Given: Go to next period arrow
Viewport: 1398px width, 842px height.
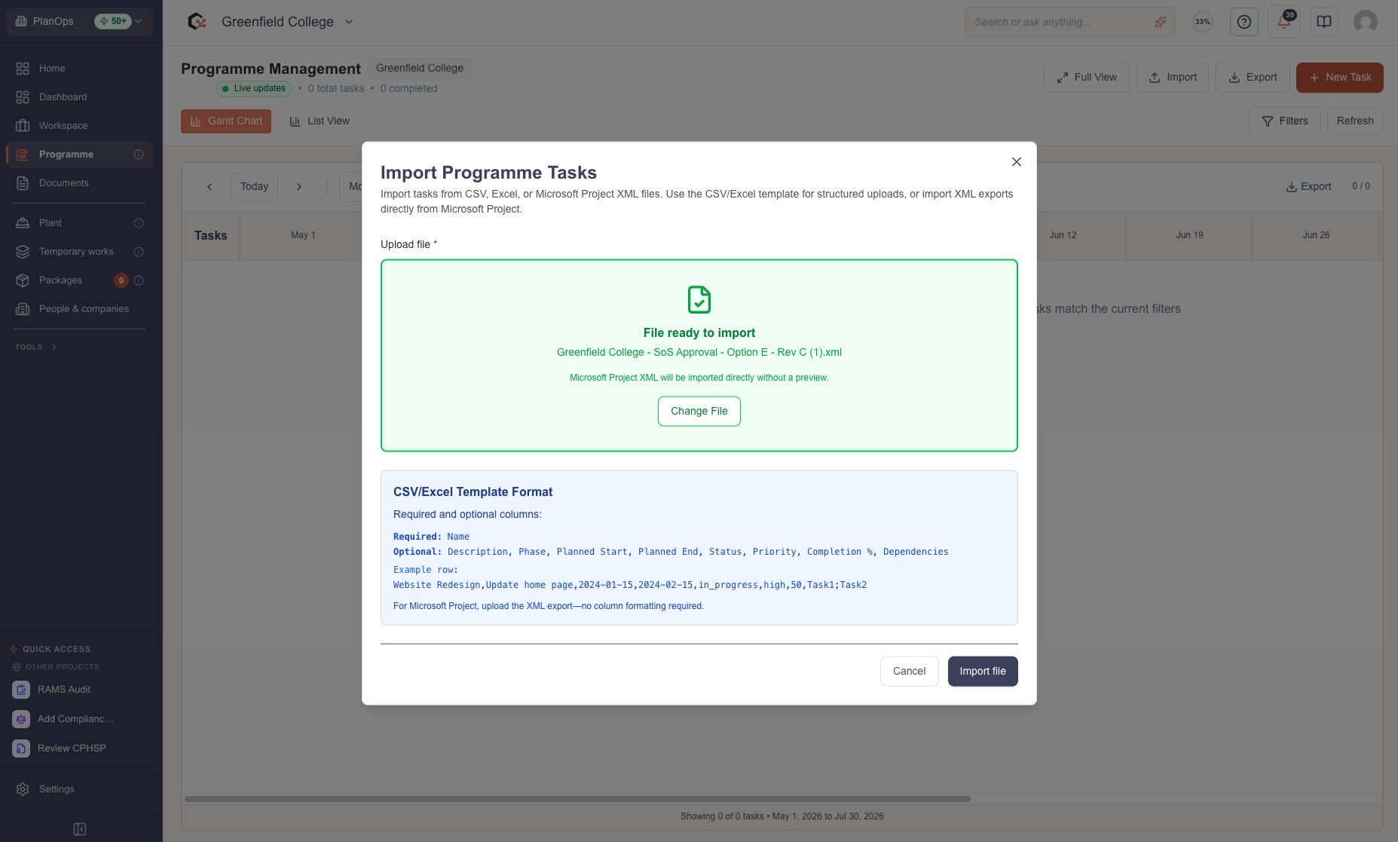Looking at the screenshot, I should coord(299,187).
